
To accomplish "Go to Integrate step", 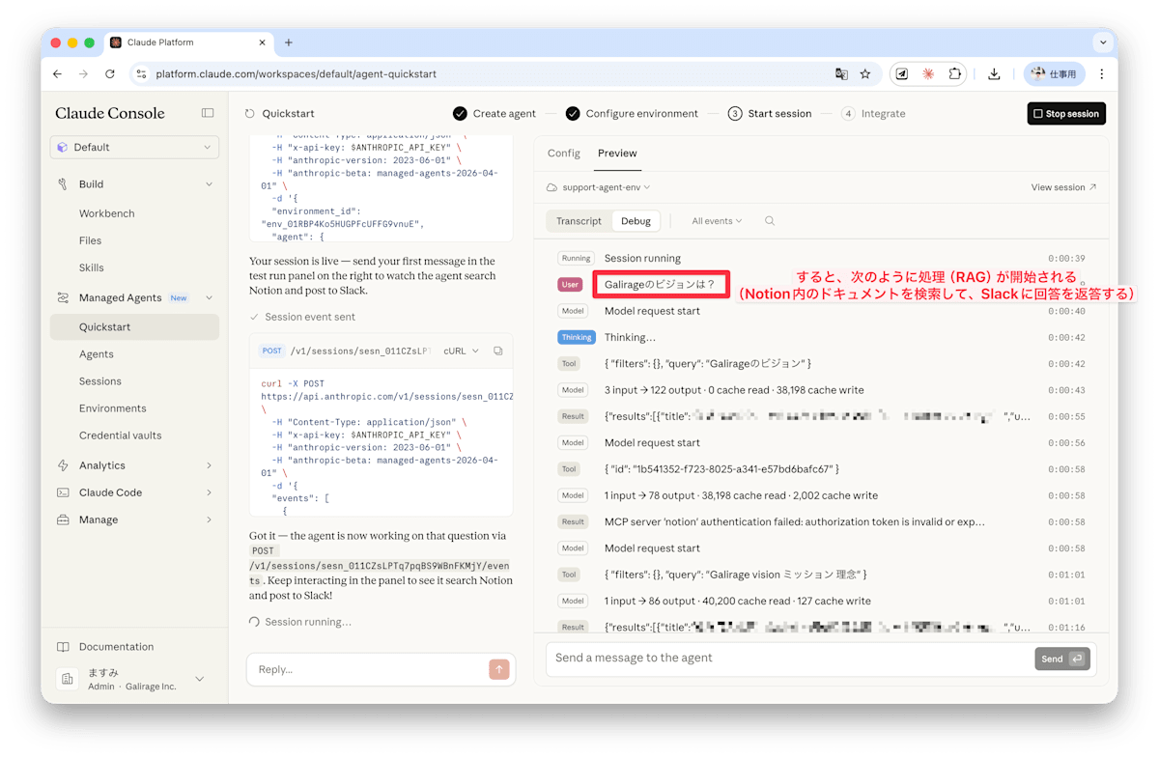I will [873, 113].
